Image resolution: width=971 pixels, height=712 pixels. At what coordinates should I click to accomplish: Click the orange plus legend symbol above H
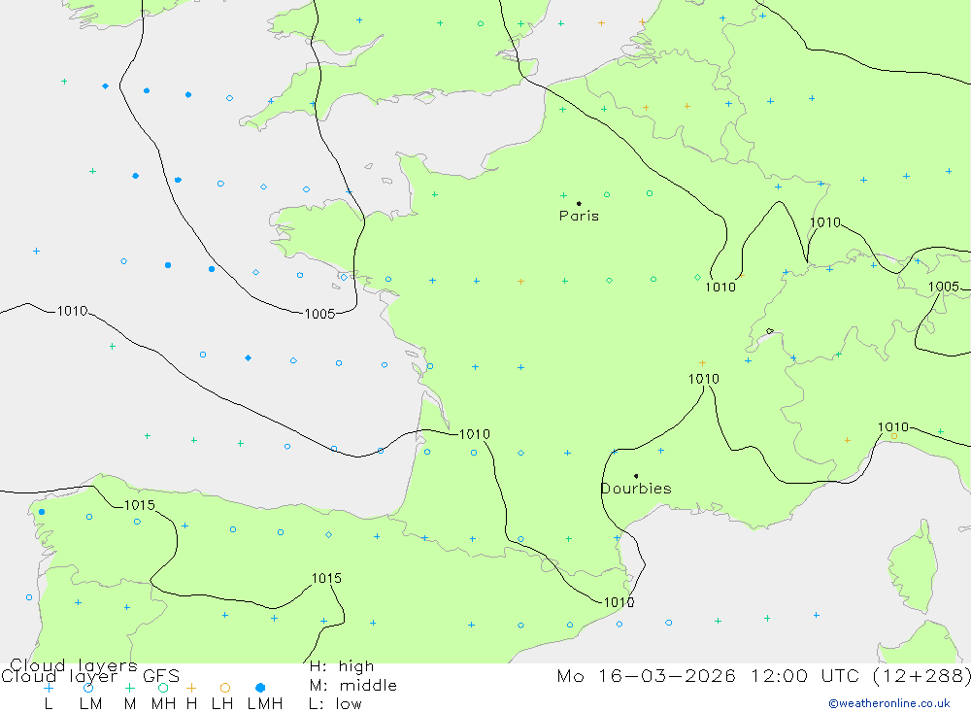[x=191, y=688]
